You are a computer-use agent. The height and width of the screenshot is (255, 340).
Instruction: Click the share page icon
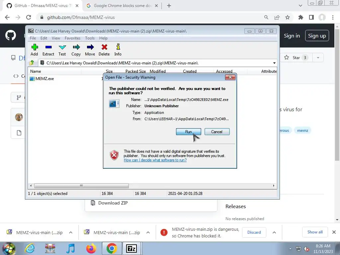pos(277,17)
